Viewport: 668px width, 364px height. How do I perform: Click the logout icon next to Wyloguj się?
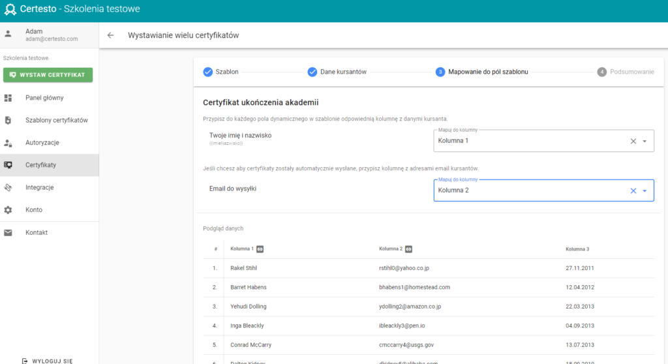pyautogui.click(x=25, y=361)
